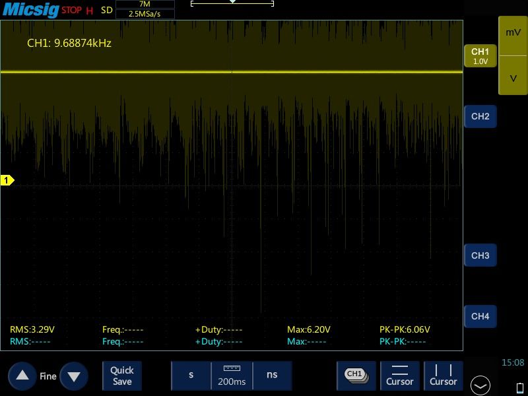Open the 2.5MSa/s sample rate box

[145, 14]
